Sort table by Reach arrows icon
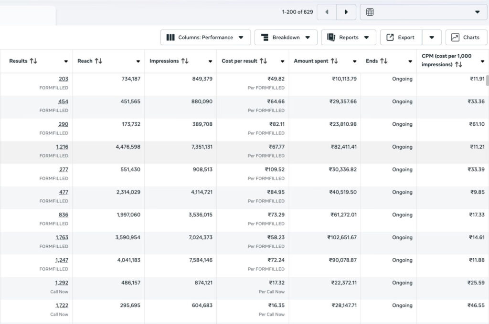Screen dimensions: 489x324 pos(98,61)
